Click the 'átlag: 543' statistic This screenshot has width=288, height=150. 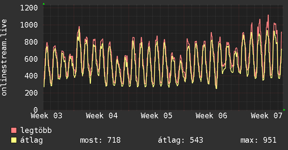coord(181,141)
